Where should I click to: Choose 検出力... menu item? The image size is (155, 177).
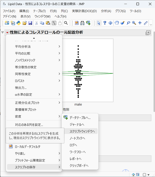(x=34, y=88)
